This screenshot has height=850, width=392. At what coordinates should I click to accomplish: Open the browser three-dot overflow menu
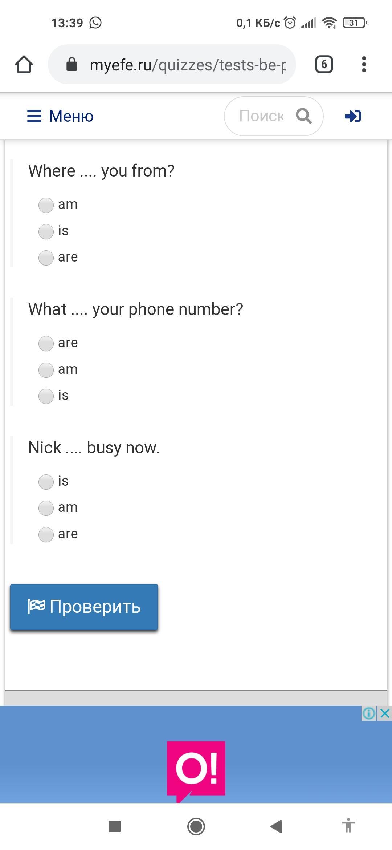coord(364,65)
